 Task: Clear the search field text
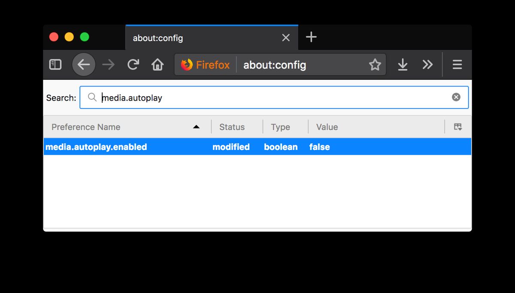tap(456, 97)
